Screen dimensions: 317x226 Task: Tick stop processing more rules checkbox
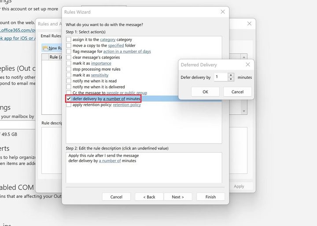click(69, 69)
